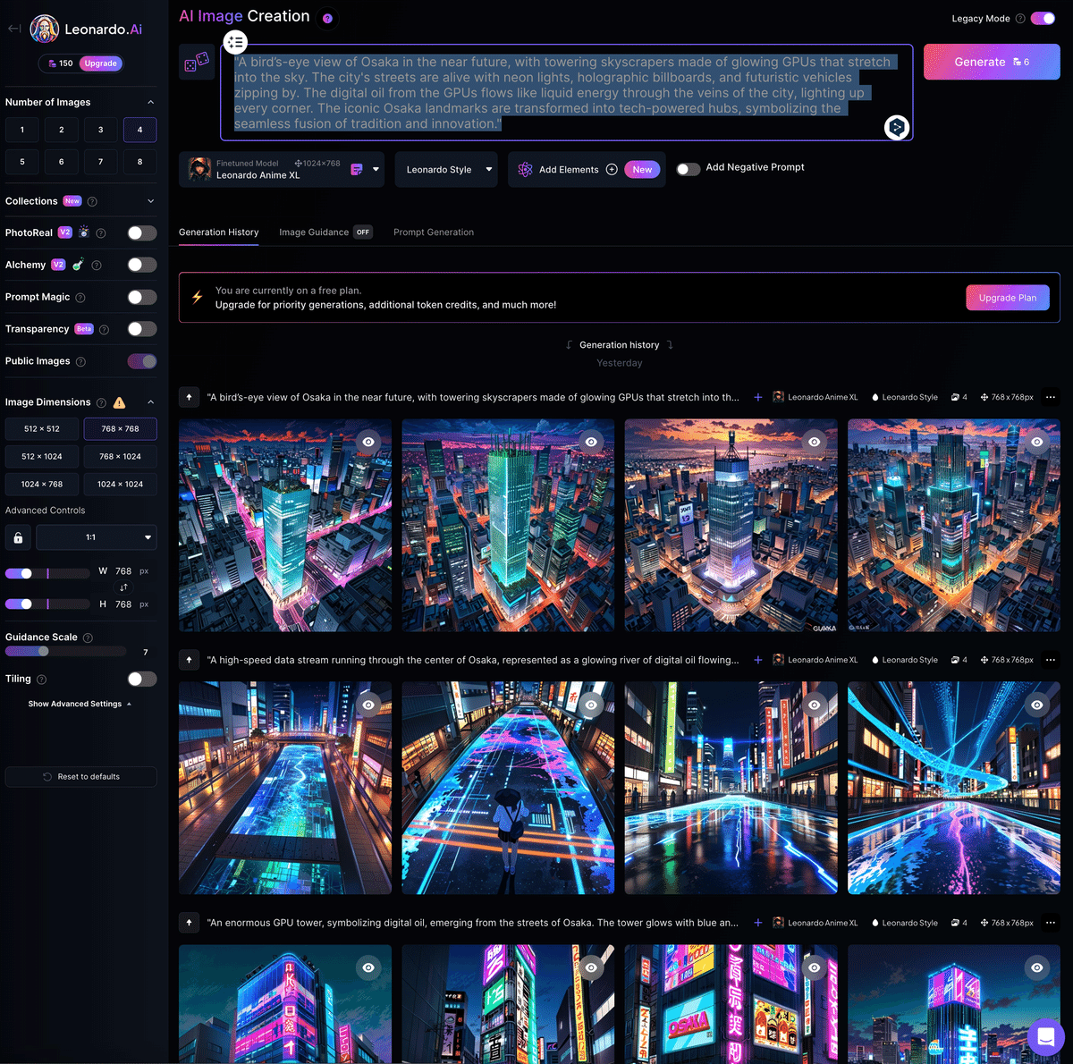Image resolution: width=1073 pixels, height=1064 pixels.
Task: Swap width and height with arrows icon
Action: 123,587
